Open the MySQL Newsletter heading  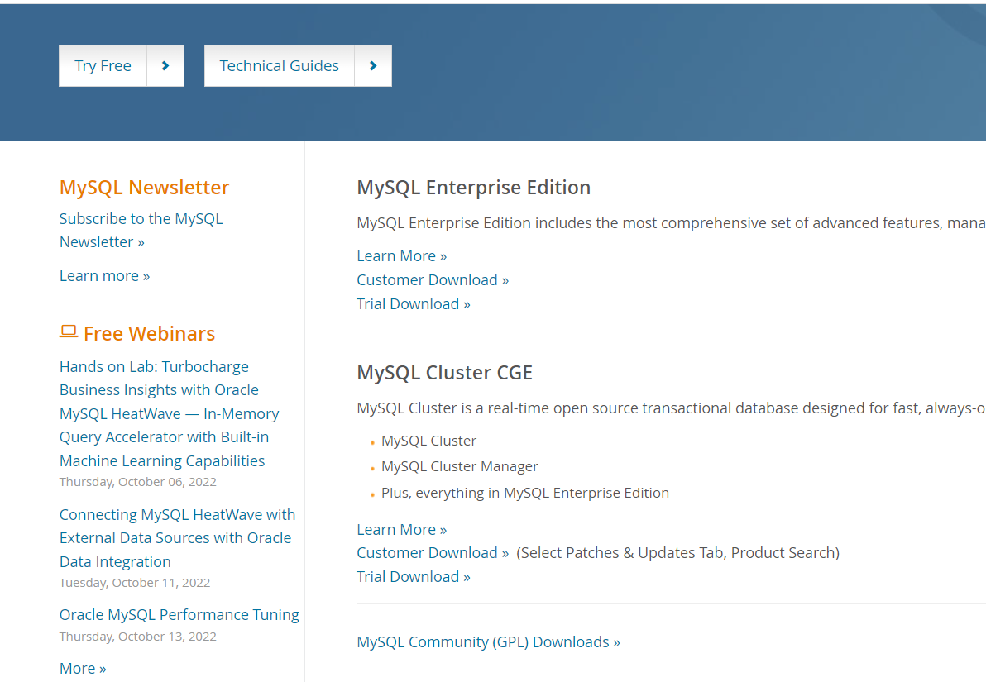(144, 188)
